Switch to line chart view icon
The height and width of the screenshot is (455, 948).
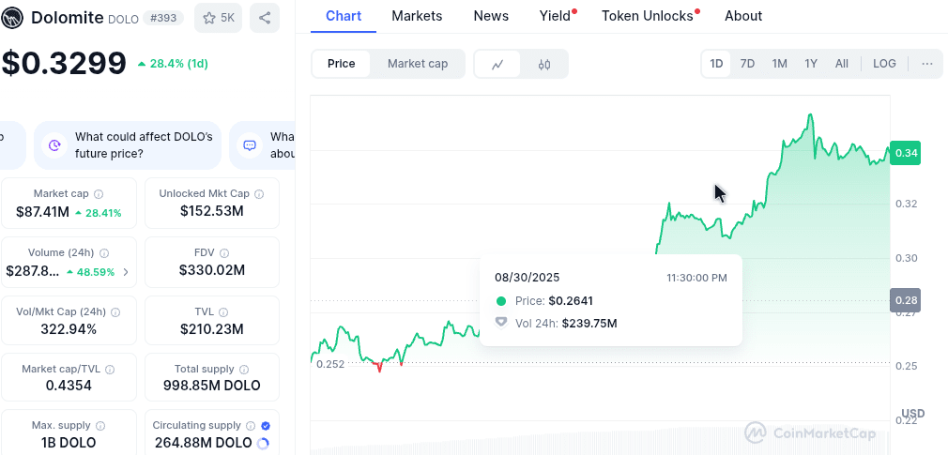[497, 64]
